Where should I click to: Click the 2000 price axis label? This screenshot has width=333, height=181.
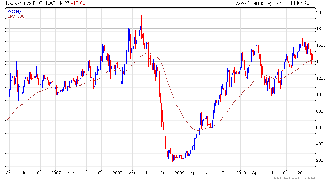tap(321, 12)
